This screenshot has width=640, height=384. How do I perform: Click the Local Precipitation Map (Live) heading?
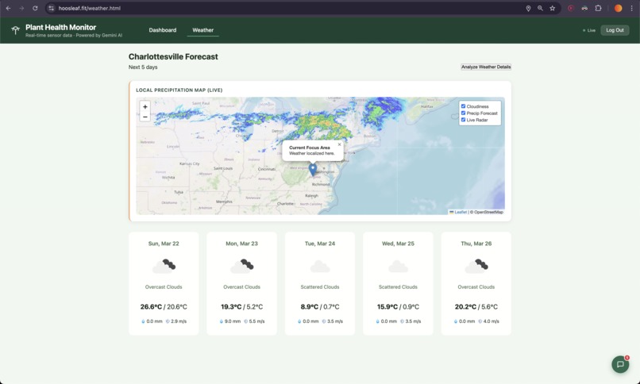[179, 90]
